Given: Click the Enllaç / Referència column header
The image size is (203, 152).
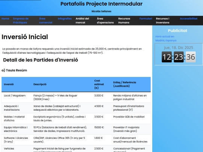Looking at the screenshot, I should click(131, 84).
